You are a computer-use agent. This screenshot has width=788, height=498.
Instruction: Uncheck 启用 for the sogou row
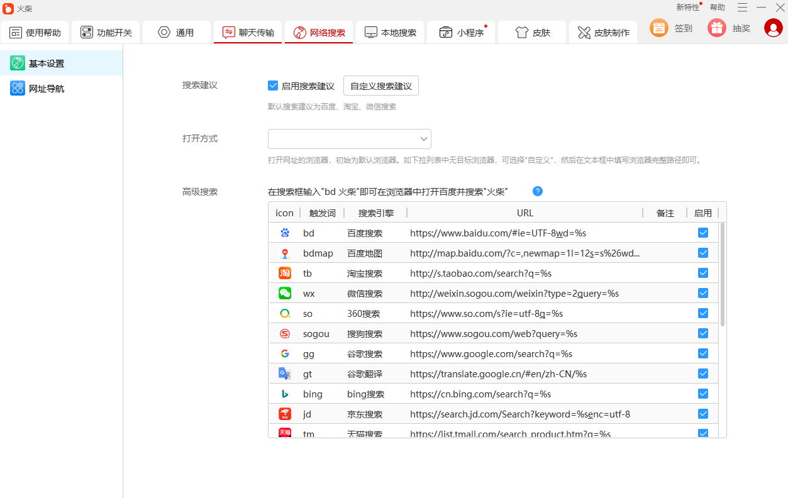pos(703,333)
